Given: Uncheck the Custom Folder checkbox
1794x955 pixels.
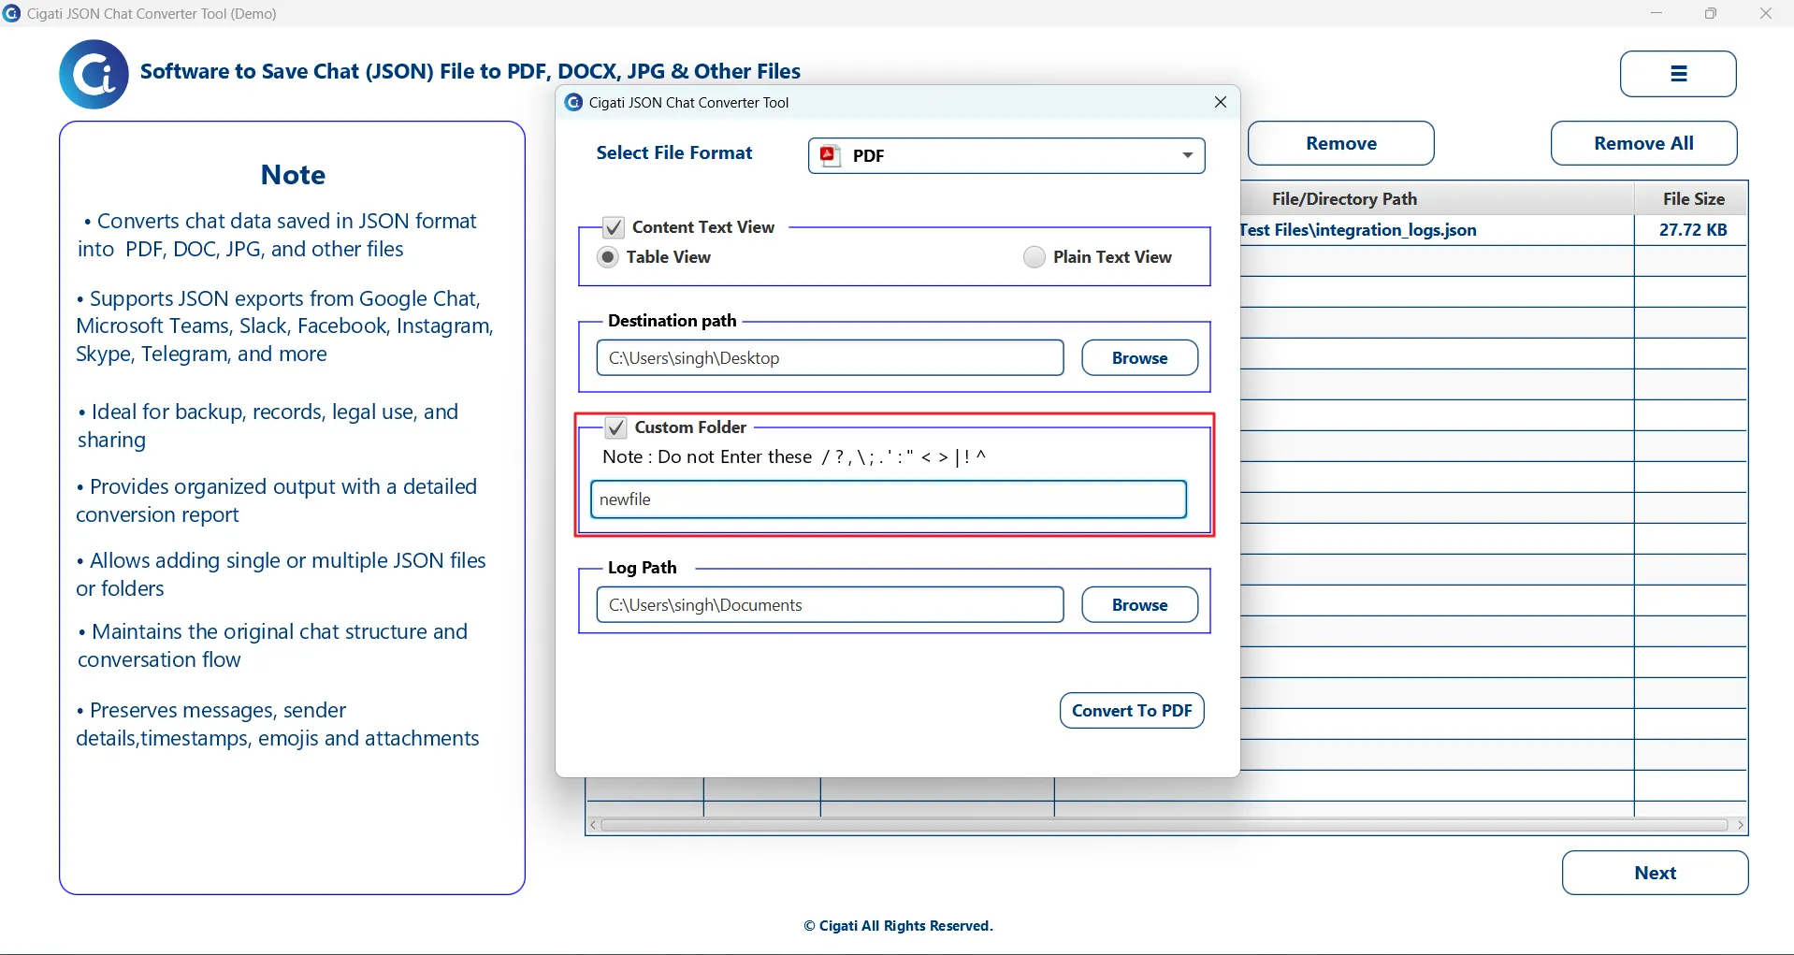Looking at the screenshot, I should (x=615, y=427).
